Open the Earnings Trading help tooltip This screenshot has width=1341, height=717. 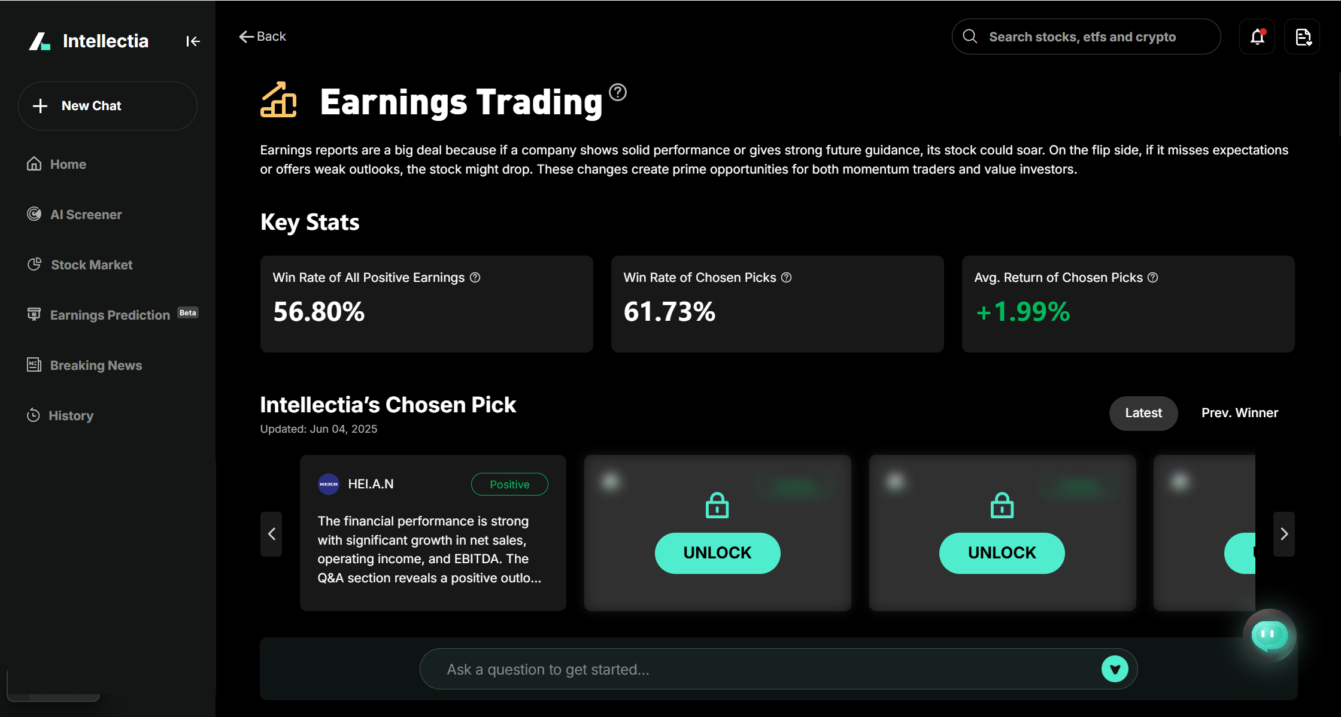(617, 92)
